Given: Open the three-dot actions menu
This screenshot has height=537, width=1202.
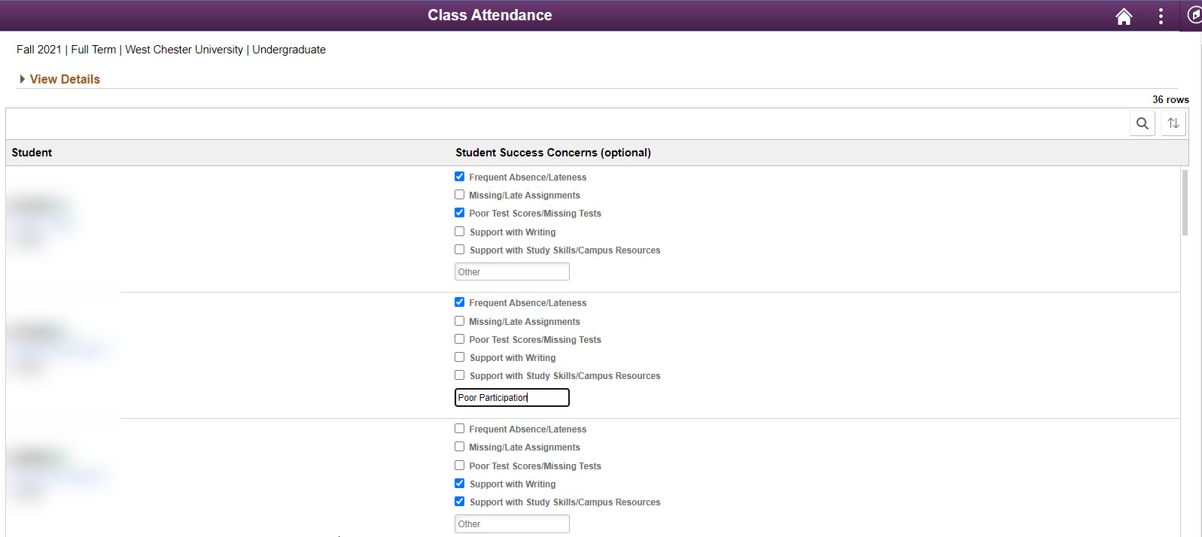Looking at the screenshot, I should pyautogui.click(x=1161, y=17).
